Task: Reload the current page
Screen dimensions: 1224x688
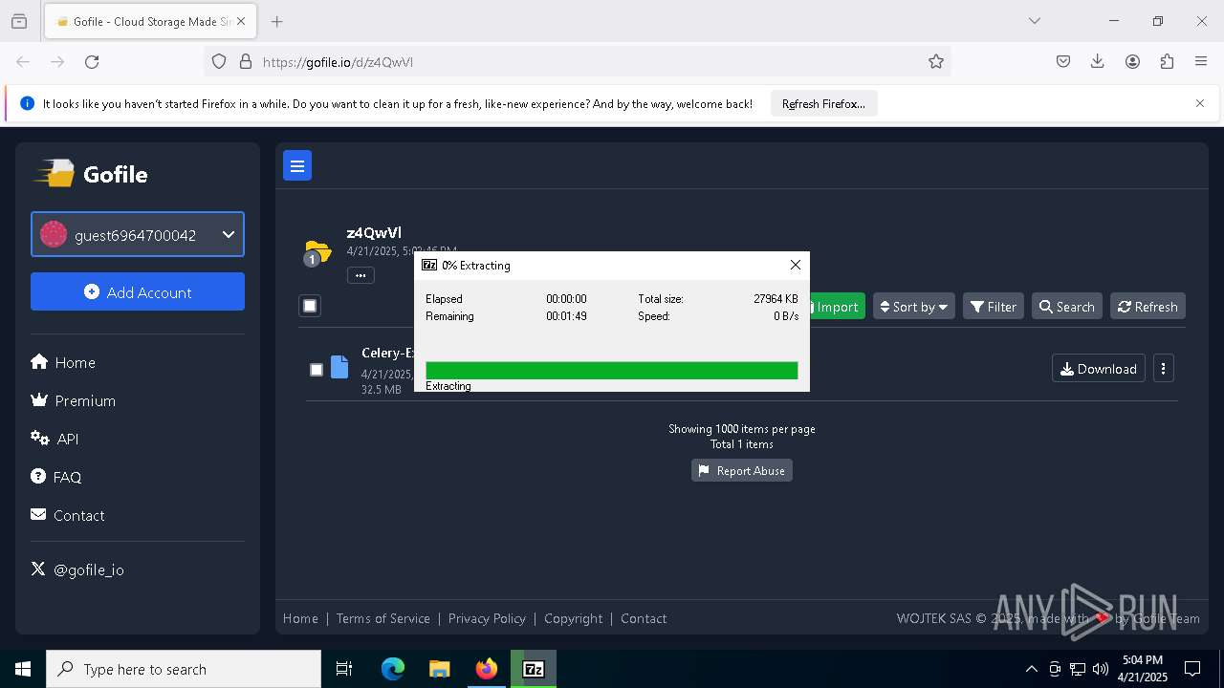Action: click(92, 61)
